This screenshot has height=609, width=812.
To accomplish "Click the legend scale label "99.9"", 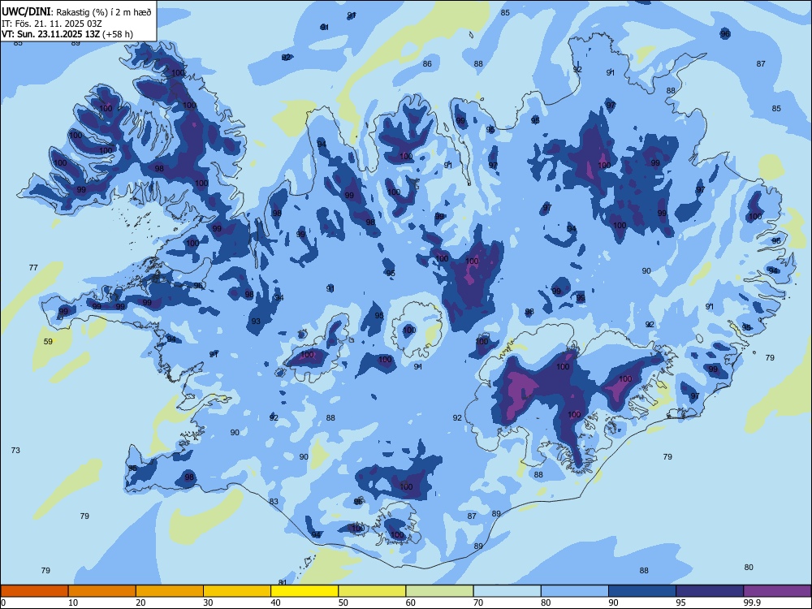I will tap(751, 603).
